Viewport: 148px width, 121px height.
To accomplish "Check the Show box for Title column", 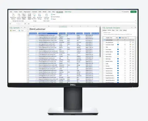I will 118,47.
